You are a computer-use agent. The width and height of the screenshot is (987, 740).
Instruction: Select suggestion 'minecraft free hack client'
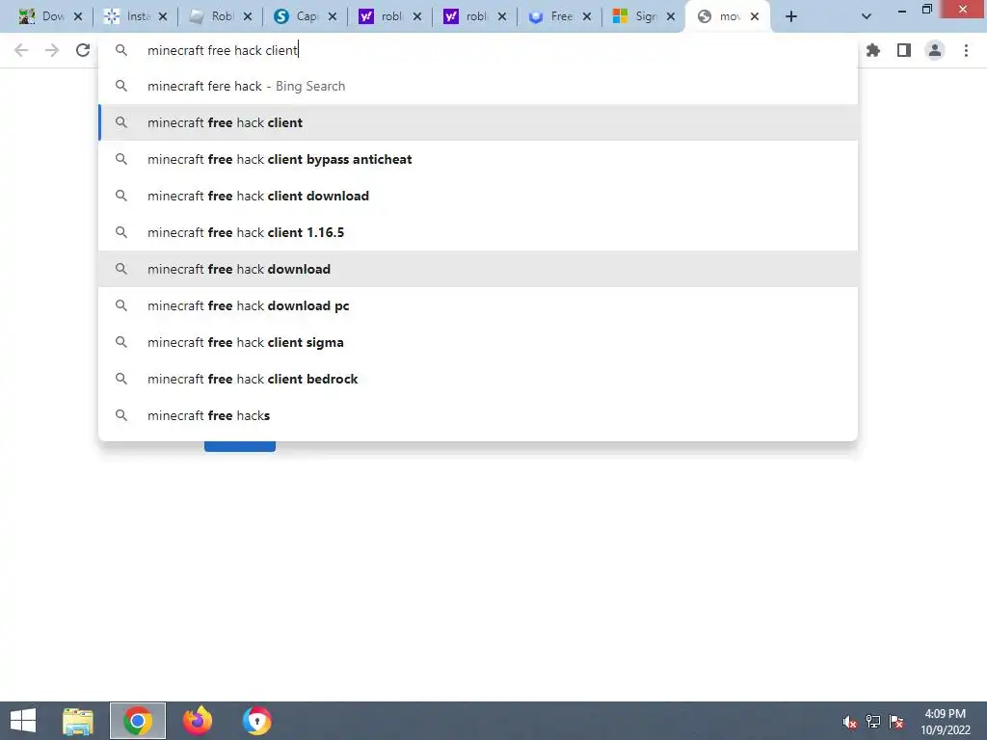tap(478, 122)
